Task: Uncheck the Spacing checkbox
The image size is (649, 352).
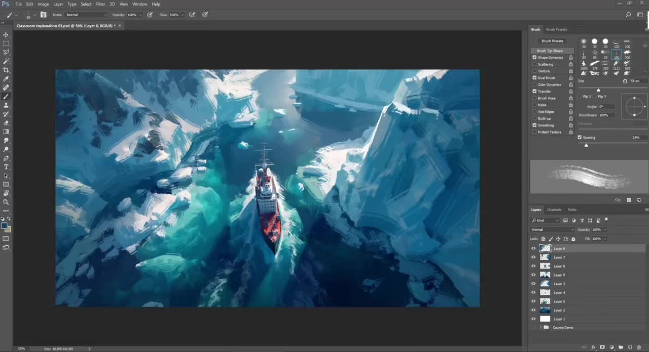Action: [x=580, y=137]
